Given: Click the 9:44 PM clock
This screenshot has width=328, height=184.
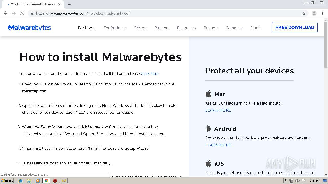Looking at the screenshot, I should tap(315, 181).
